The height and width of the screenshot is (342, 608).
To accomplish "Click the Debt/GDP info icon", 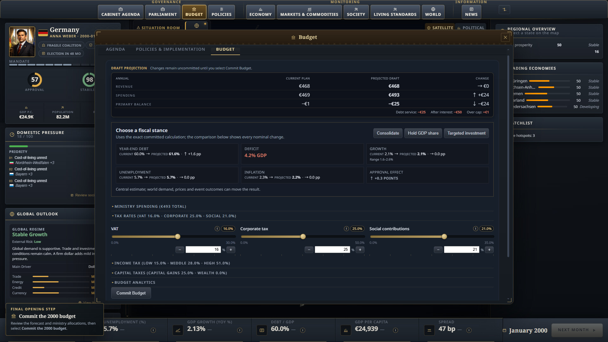I will (x=303, y=330).
